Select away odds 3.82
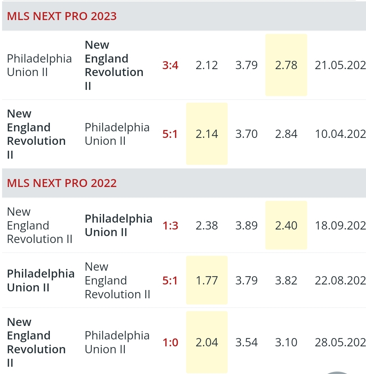This screenshot has width=366, height=374. (286, 280)
